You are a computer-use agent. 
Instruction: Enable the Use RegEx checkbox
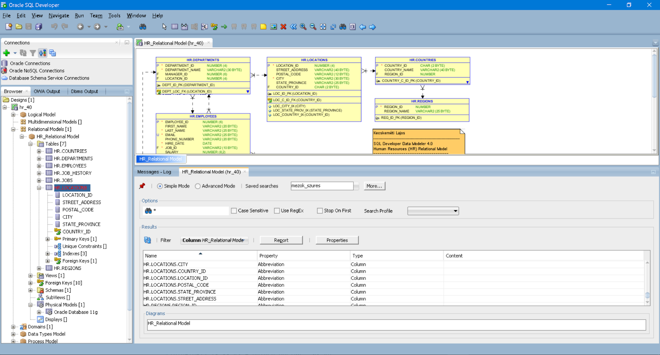pyautogui.click(x=277, y=211)
